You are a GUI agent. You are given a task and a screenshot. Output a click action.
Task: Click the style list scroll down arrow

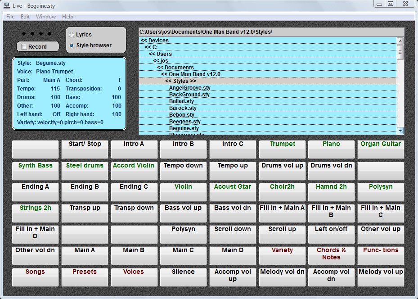tap(400, 131)
